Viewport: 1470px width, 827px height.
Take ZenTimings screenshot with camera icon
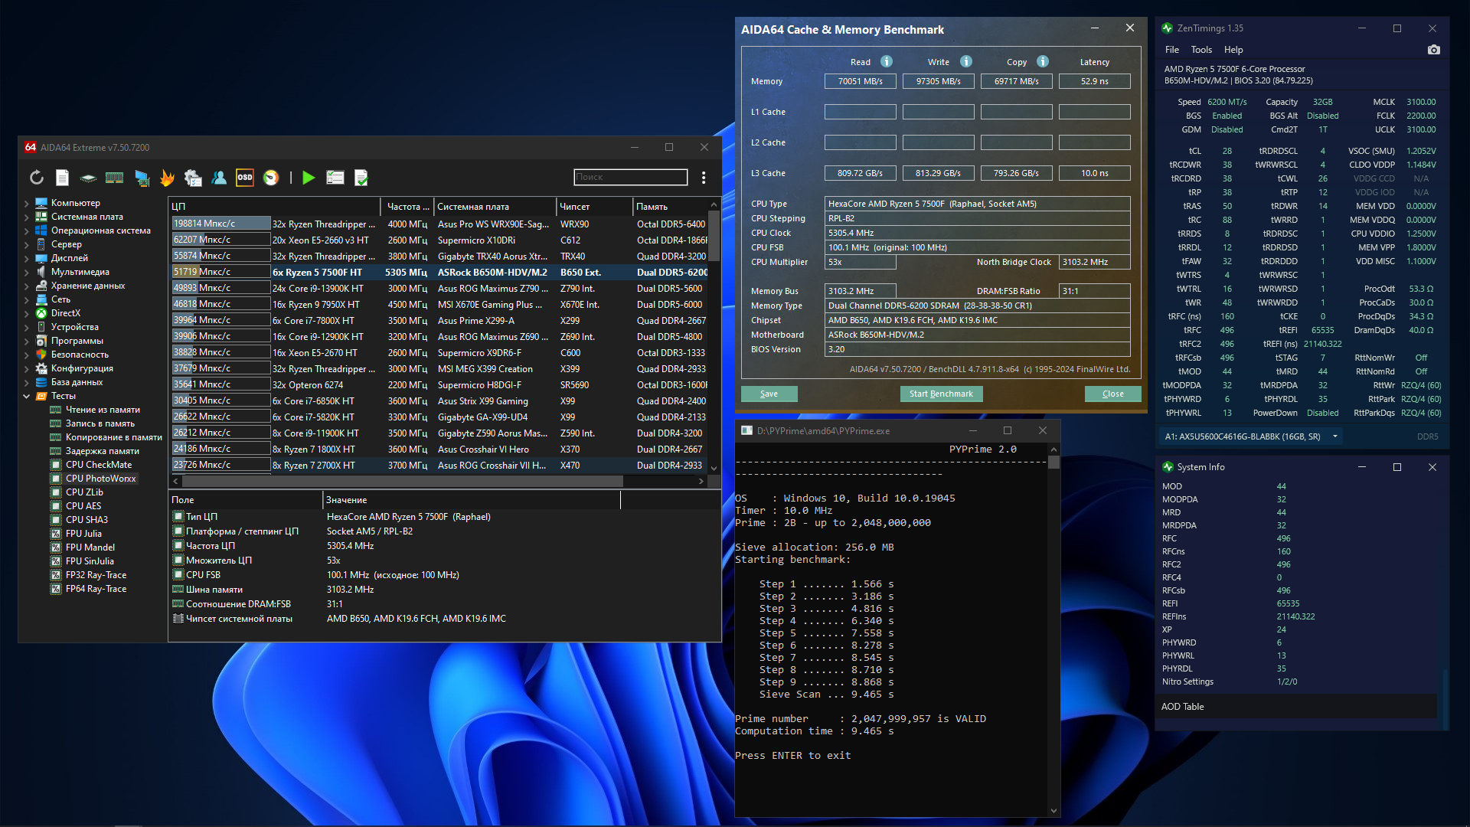(1434, 50)
